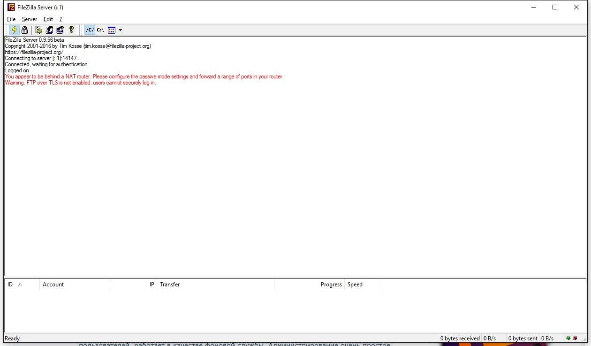591x346 pixels.
Task: Toggle the server active lightning icon
Action: pyautogui.click(x=14, y=30)
